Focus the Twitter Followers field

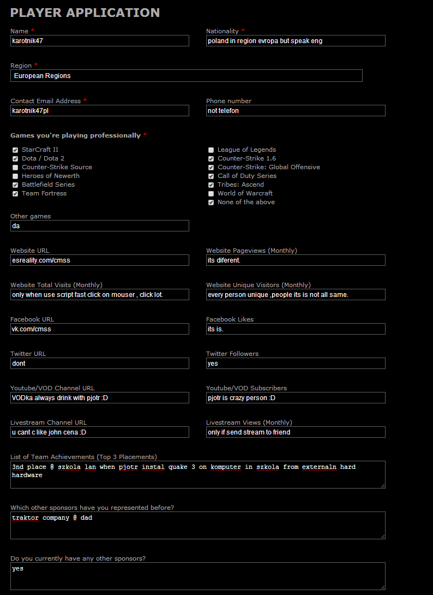pyautogui.click(x=295, y=364)
